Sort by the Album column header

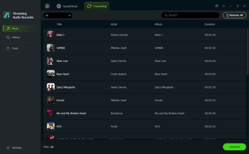[159, 24]
